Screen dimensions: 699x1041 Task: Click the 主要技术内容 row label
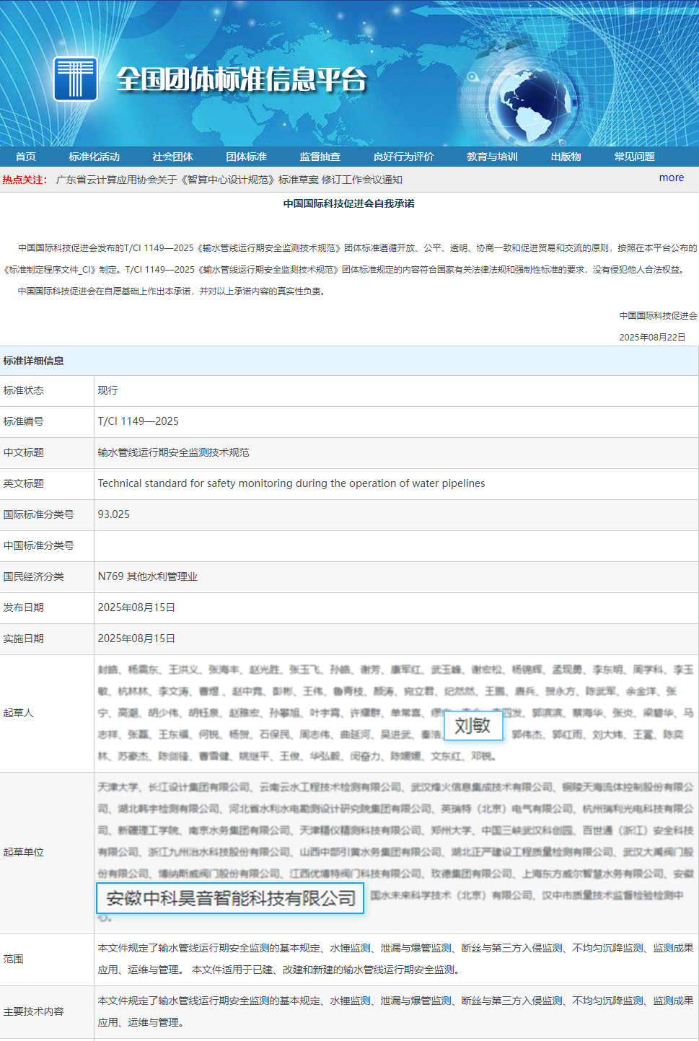pos(34,1011)
